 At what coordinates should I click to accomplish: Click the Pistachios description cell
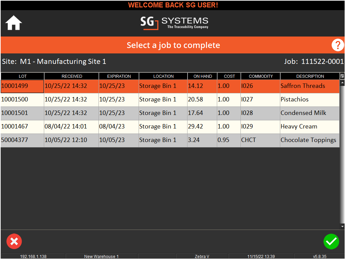tap(310, 100)
